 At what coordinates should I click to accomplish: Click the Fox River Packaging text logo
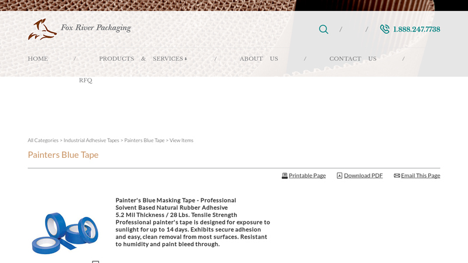coord(96,27)
